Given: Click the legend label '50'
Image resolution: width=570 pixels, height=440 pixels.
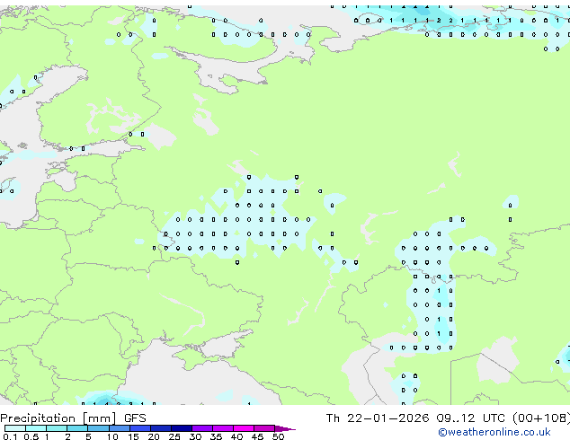Looking at the screenshot, I should point(278,436).
